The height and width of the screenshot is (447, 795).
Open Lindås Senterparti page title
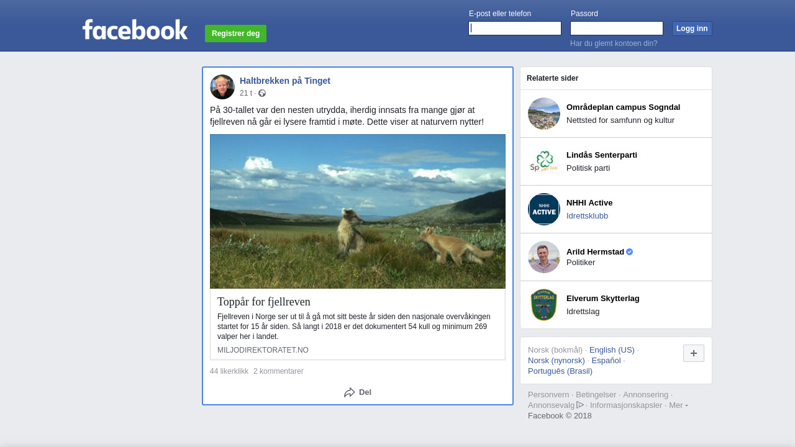point(602,155)
